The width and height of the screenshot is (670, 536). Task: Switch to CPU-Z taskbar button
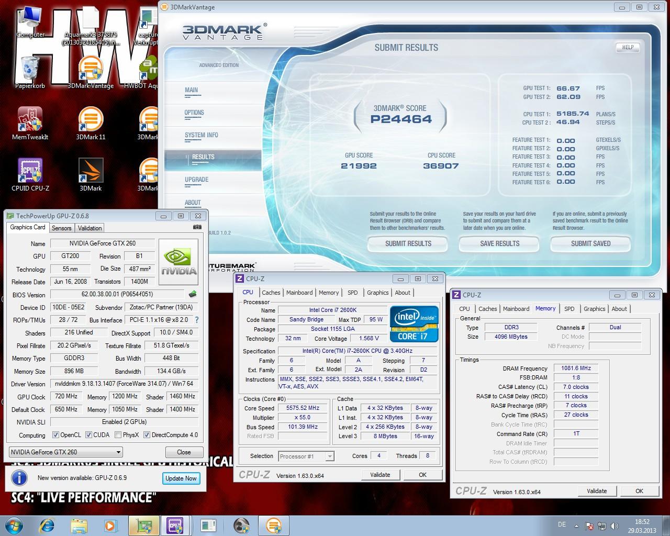(x=175, y=526)
